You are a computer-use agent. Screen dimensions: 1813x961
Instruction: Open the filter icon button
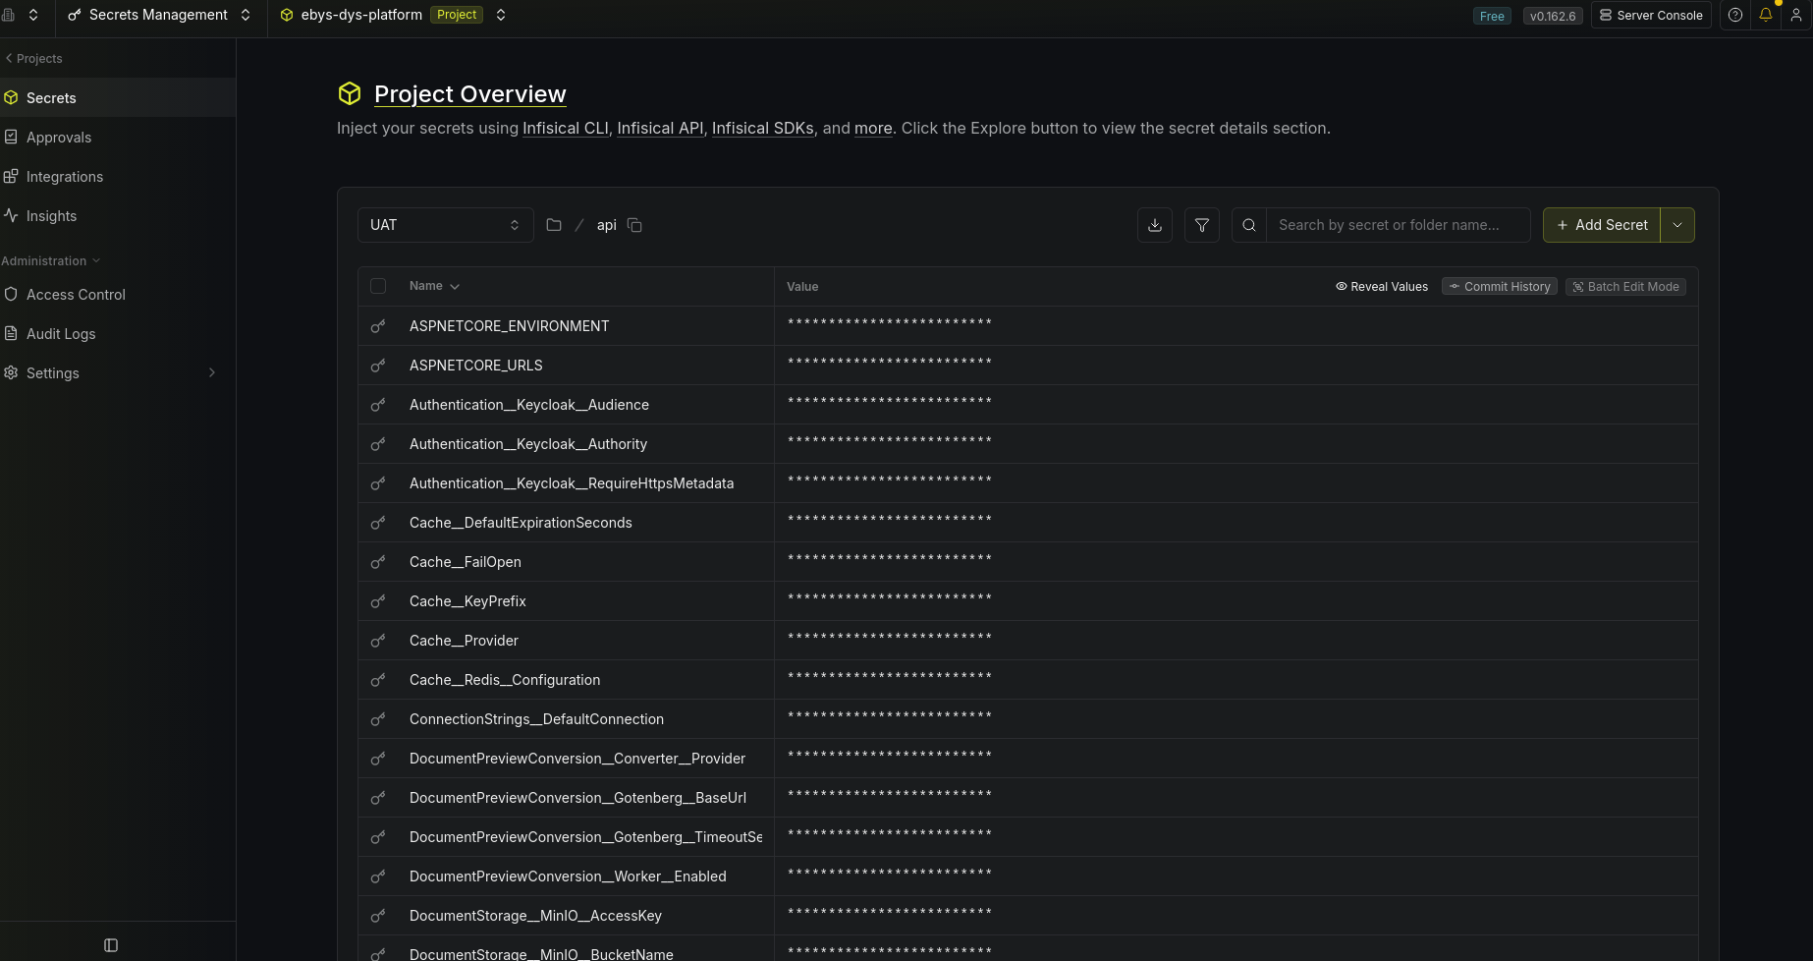tap(1202, 225)
